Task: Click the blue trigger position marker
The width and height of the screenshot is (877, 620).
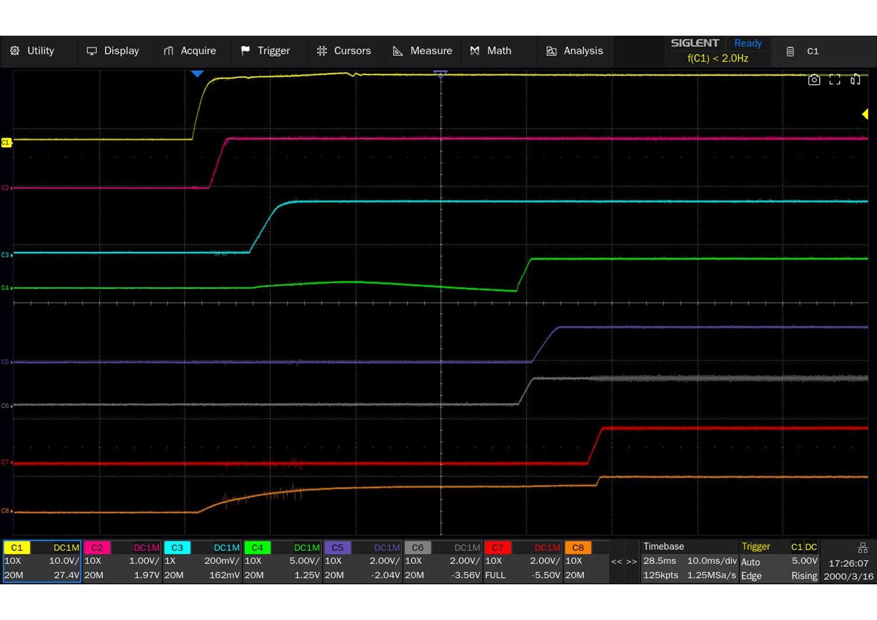Action: click(197, 74)
